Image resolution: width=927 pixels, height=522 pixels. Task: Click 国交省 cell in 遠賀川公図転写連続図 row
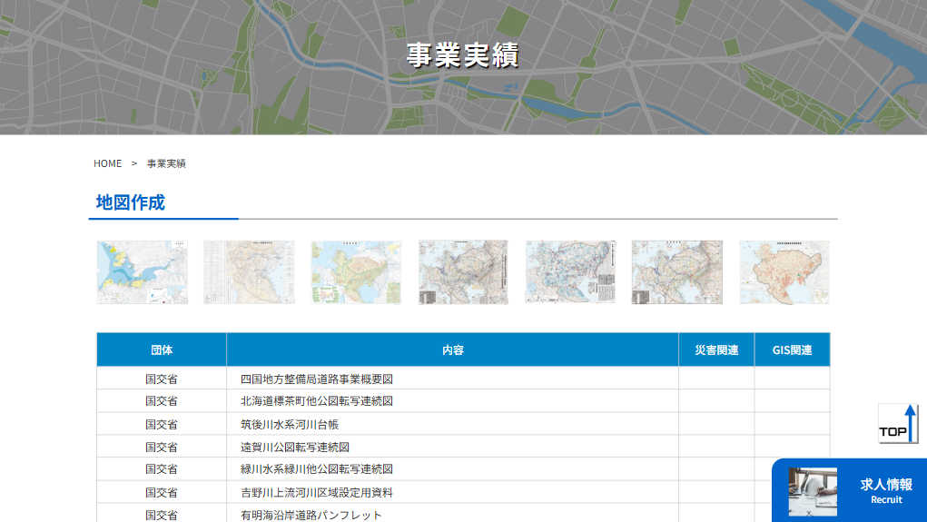pyautogui.click(x=162, y=447)
